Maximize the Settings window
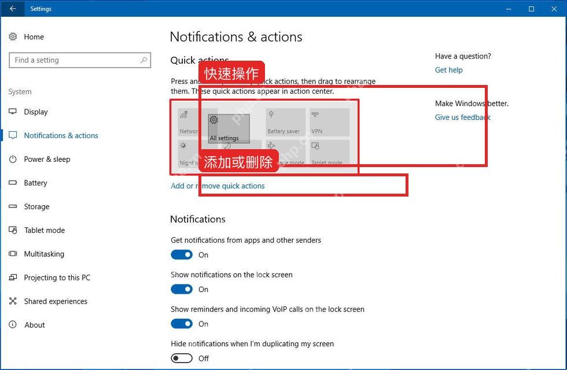Image resolution: width=567 pixels, height=370 pixels. (x=531, y=9)
